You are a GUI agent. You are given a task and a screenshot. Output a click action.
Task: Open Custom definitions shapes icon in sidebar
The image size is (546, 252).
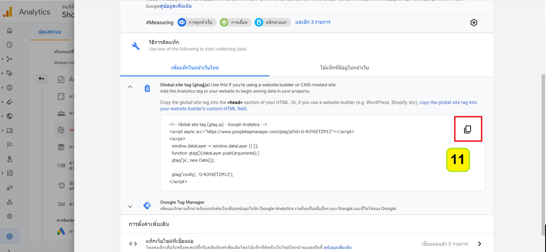(x=10, y=202)
